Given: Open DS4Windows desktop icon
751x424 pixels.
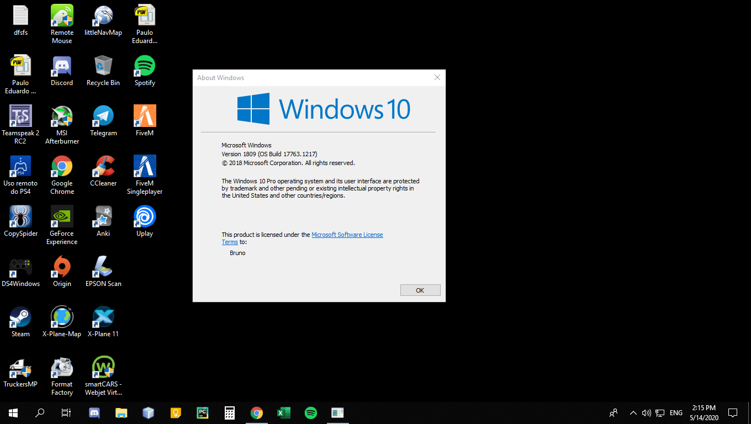Looking at the screenshot, I should click(20, 272).
